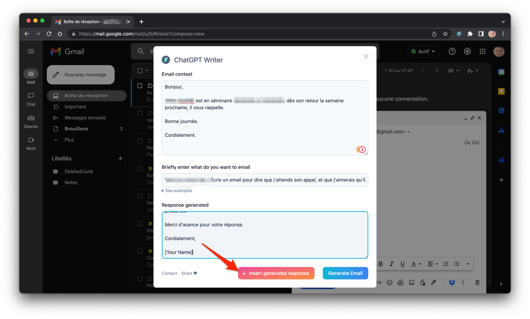Click the brief email instruction field
This screenshot has width=530, height=319.
tap(265, 180)
